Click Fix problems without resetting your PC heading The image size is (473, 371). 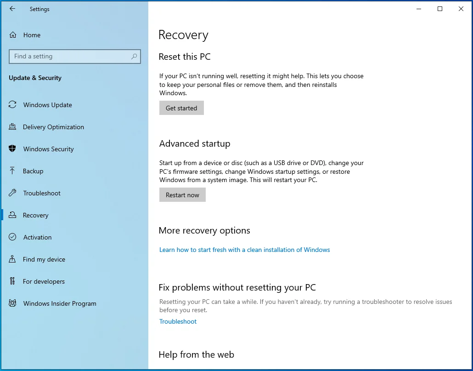coord(237,287)
